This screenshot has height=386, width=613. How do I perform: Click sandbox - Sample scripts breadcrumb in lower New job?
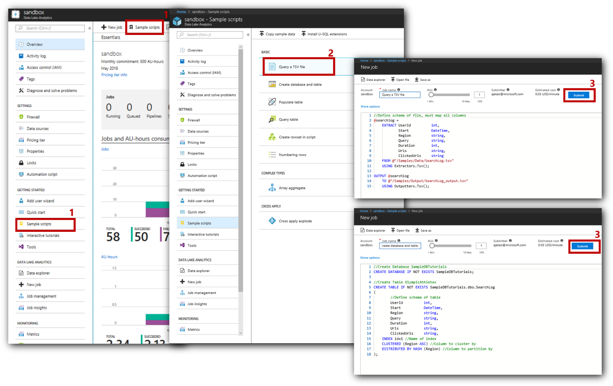(x=390, y=211)
